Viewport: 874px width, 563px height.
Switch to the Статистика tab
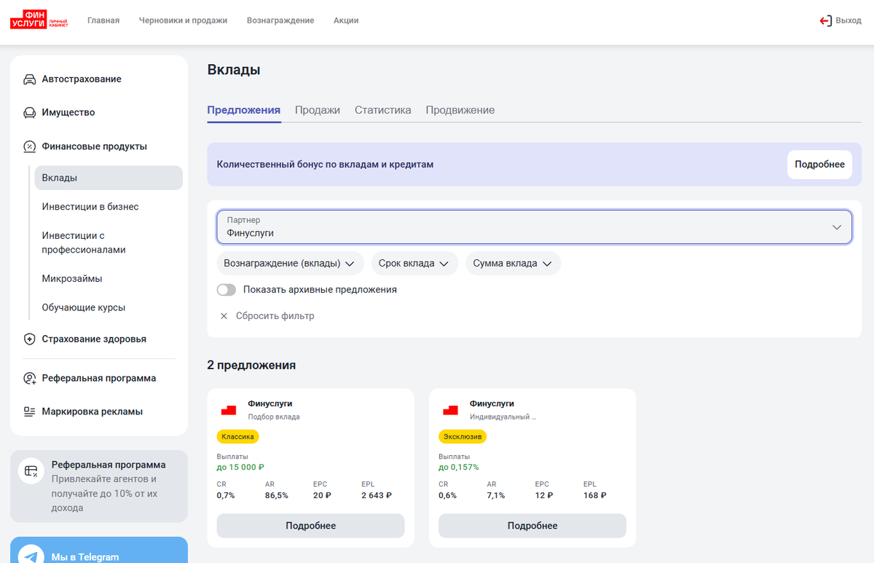[x=383, y=110]
